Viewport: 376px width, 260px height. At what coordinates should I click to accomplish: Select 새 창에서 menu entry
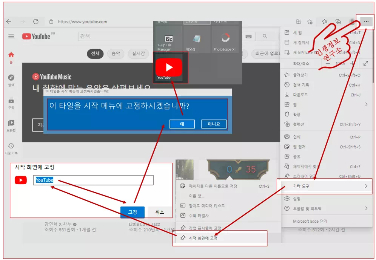(x=327, y=42)
